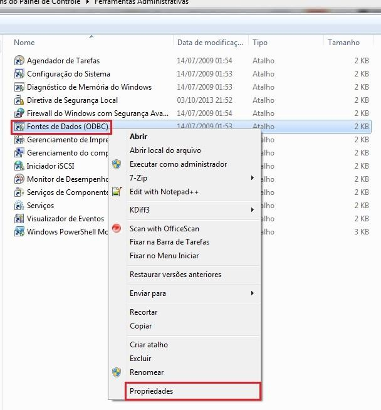The image size is (381, 410).
Task: Select Fixar no Menu Iniciar
Action: 164,256
